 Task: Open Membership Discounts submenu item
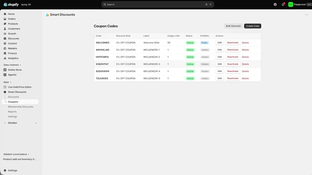click(21, 107)
